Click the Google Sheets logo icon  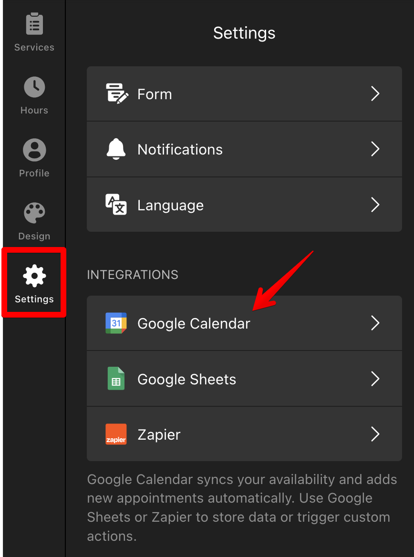(116, 379)
